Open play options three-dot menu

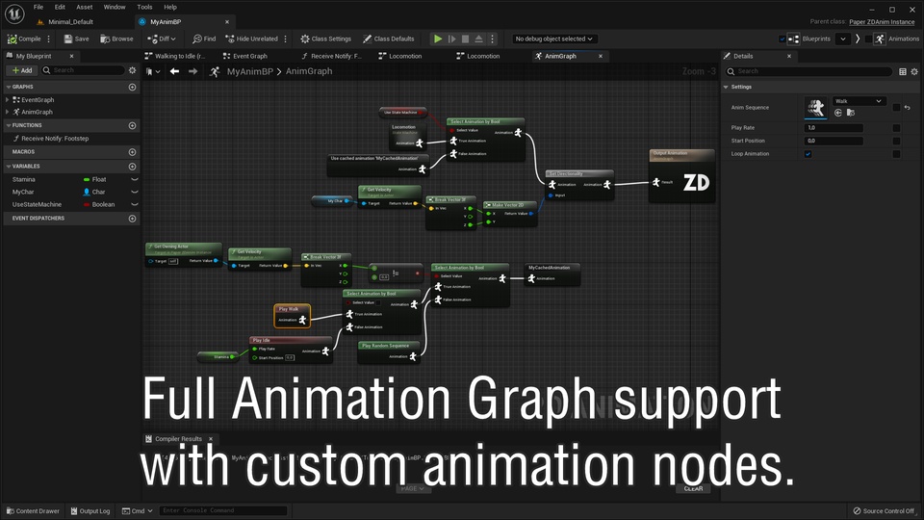(493, 39)
